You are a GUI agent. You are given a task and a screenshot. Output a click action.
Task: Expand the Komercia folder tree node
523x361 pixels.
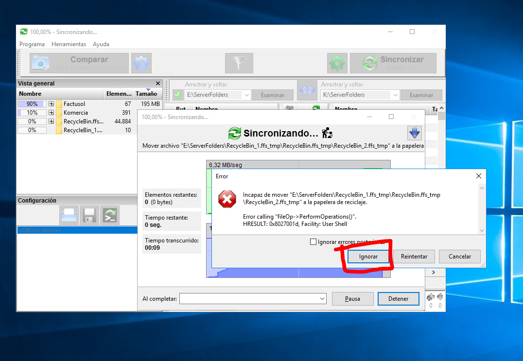pyautogui.click(x=51, y=113)
